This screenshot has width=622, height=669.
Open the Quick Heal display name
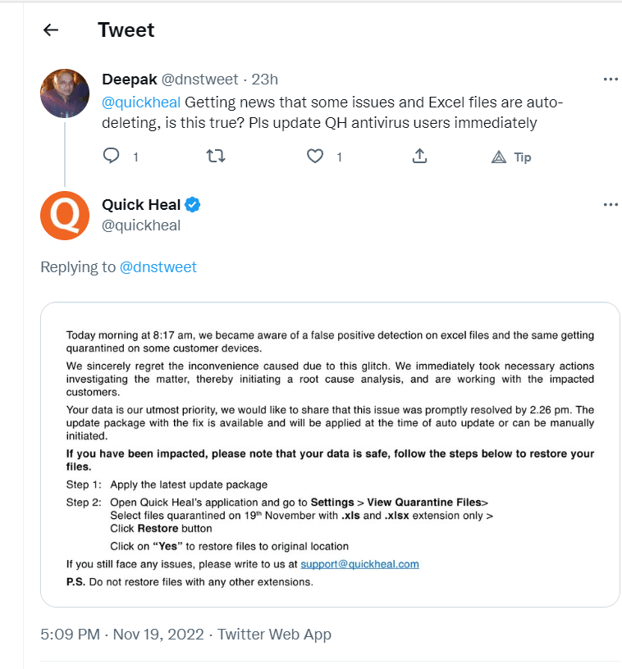141,205
